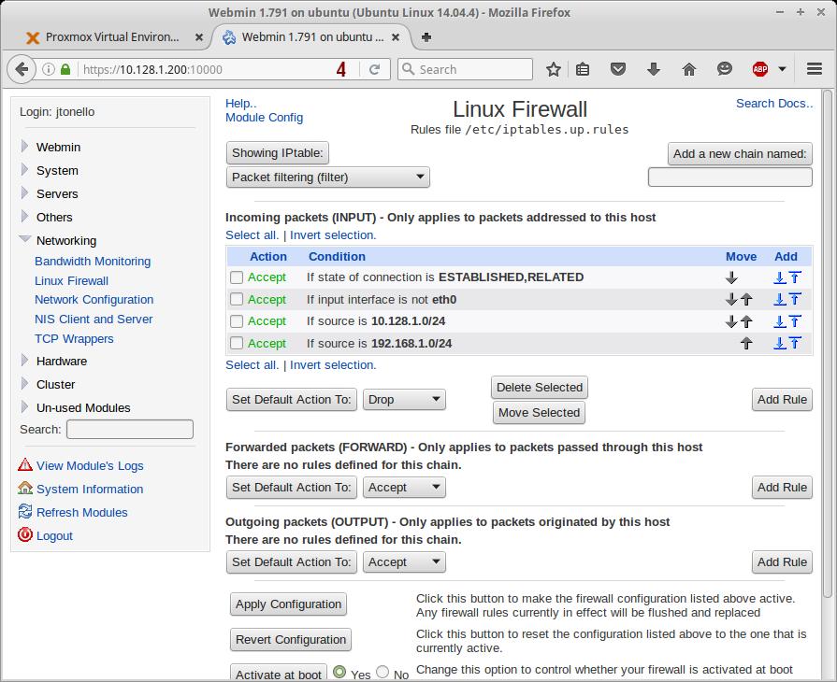Check the box for the ESTABLISHED,RELATED rule
Screen dimensions: 837x682
[x=237, y=277]
